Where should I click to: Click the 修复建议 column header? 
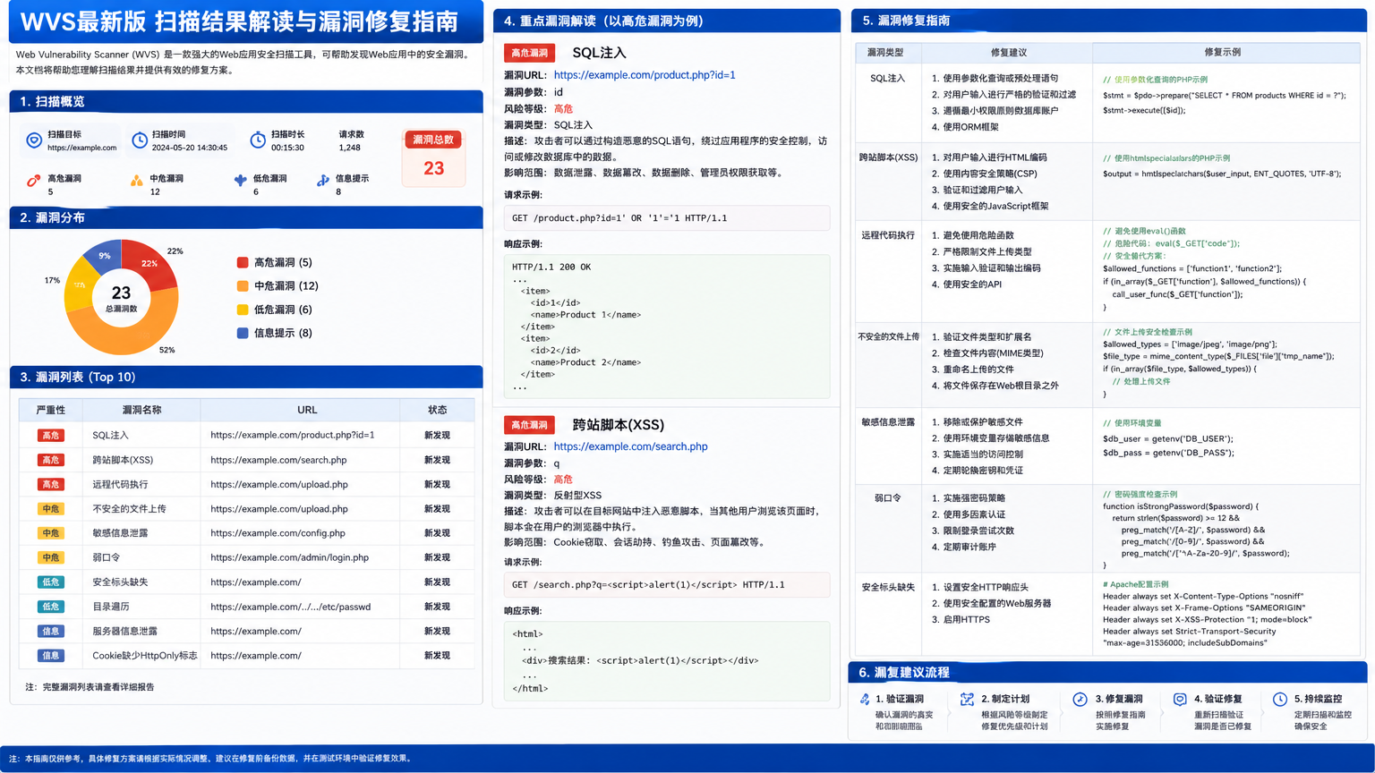point(1008,52)
